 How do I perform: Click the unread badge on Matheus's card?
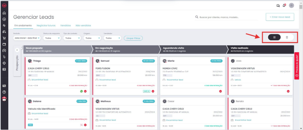[x=149, y=101]
